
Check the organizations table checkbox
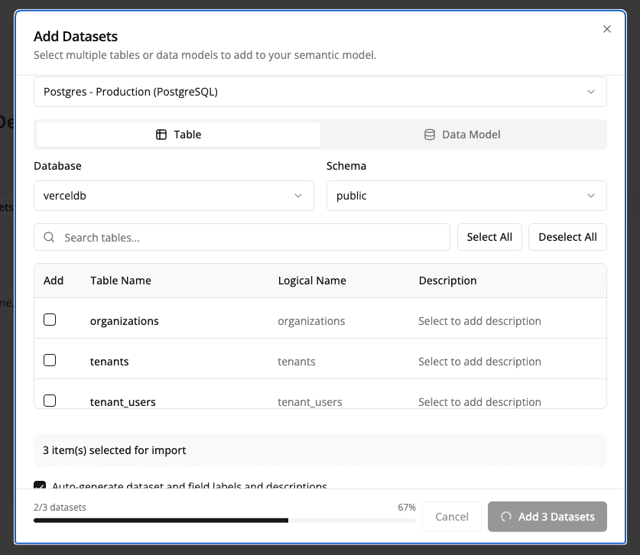click(x=48, y=320)
